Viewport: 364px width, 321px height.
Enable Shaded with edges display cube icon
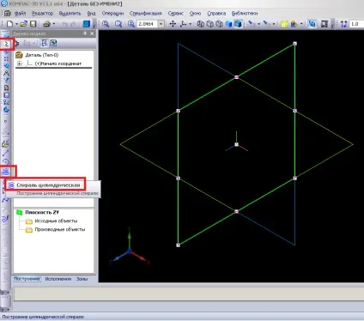pos(238,24)
